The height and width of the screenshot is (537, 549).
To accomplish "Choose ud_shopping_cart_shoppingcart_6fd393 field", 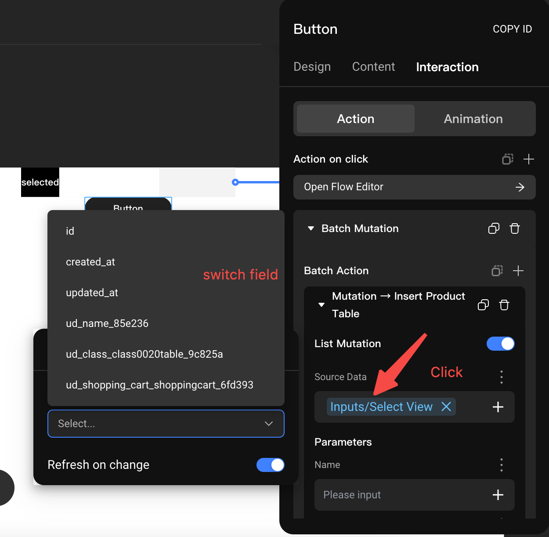I will (166, 385).
